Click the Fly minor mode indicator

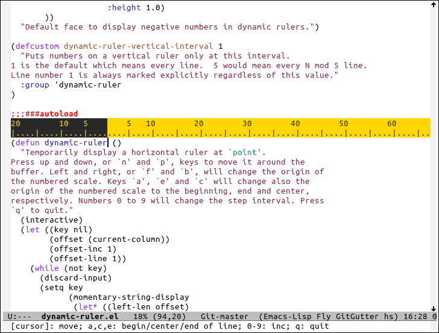tap(324, 317)
